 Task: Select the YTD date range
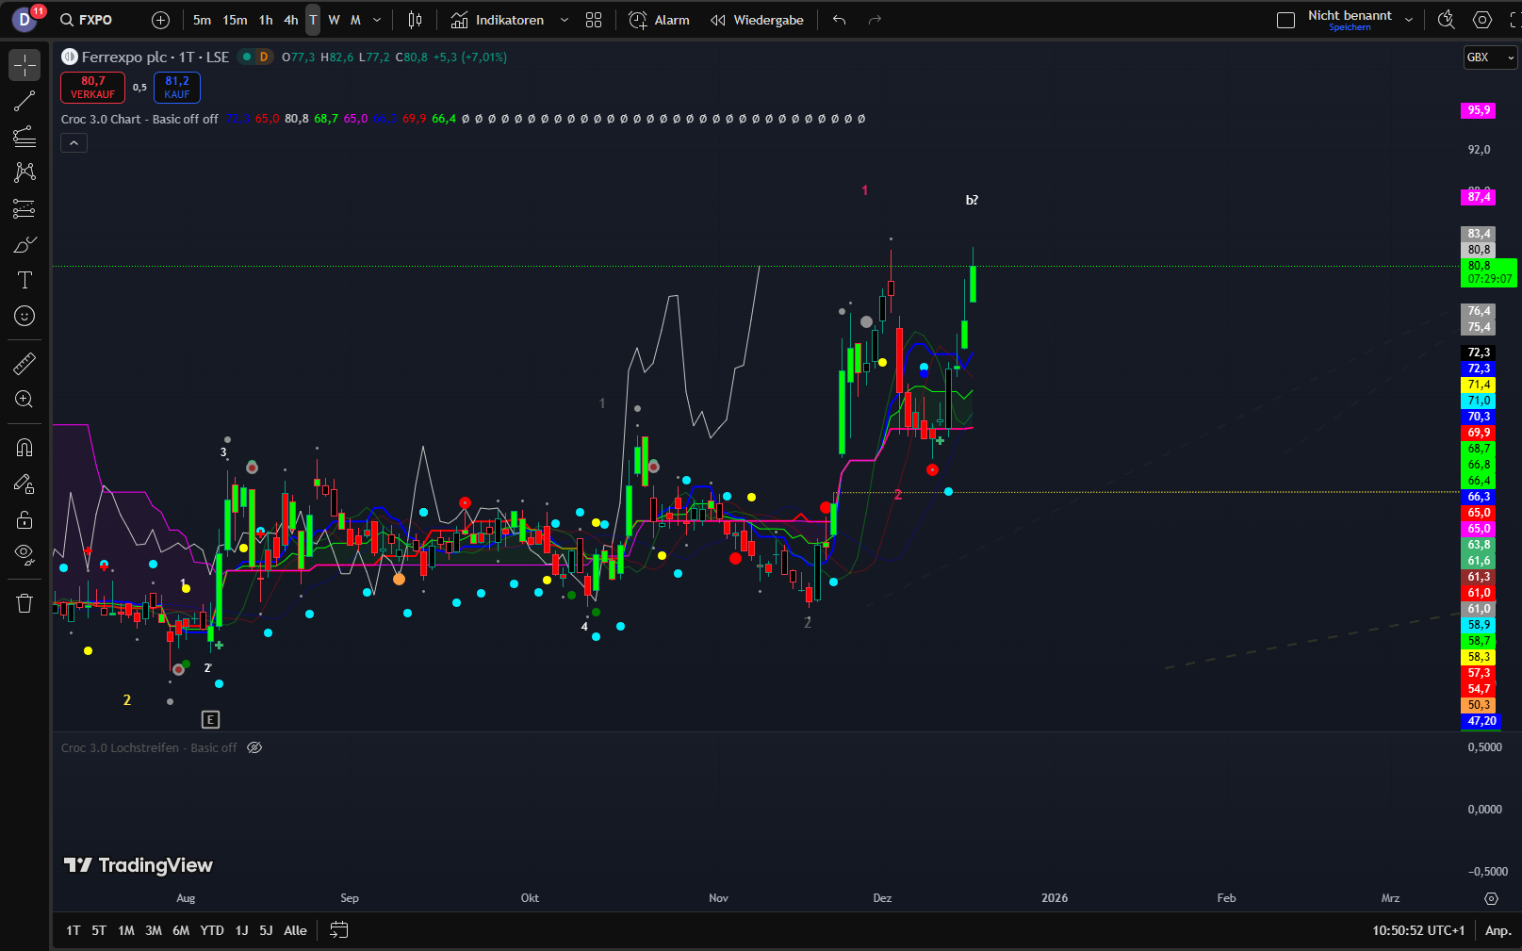pyautogui.click(x=212, y=930)
